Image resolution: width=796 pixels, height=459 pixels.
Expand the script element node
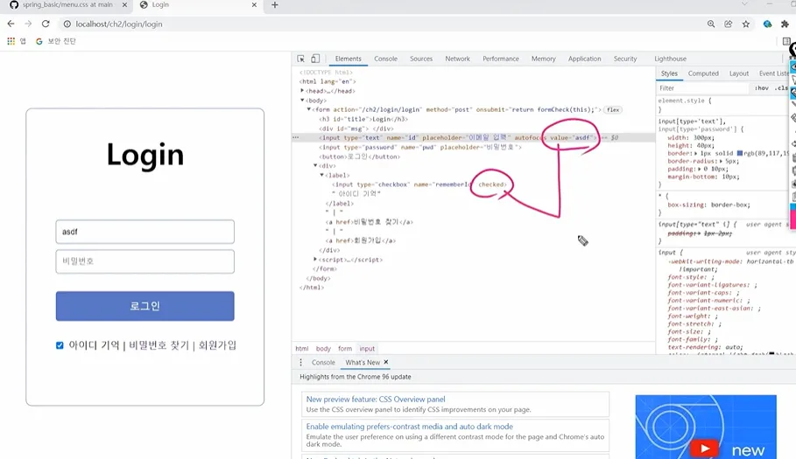(x=315, y=260)
